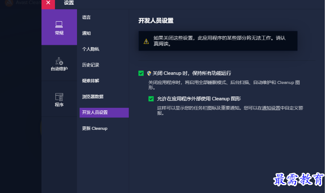Image resolution: width=327 pixels, height=193 pixels.
Task: Select the 开发人员设置 menu item
Action: pos(104,113)
